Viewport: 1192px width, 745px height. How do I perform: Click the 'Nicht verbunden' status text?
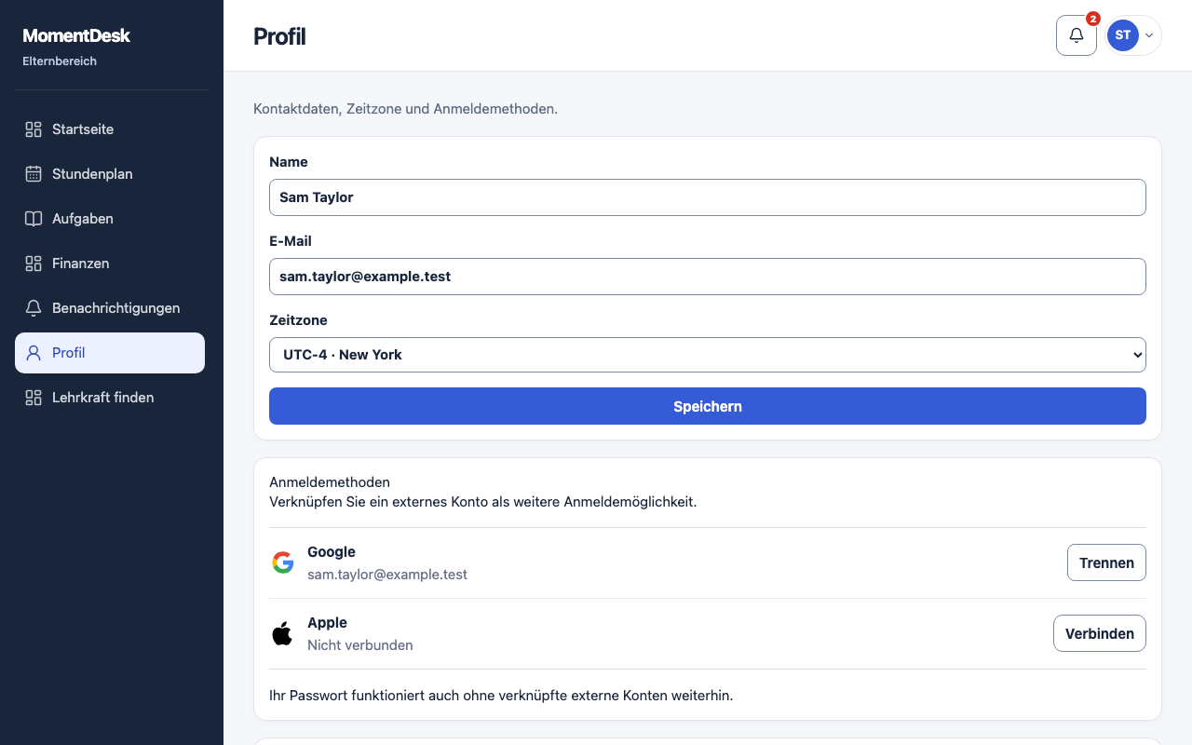click(360, 645)
